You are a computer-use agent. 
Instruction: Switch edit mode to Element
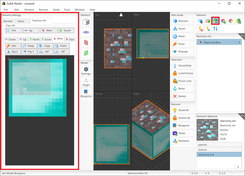(183, 21)
